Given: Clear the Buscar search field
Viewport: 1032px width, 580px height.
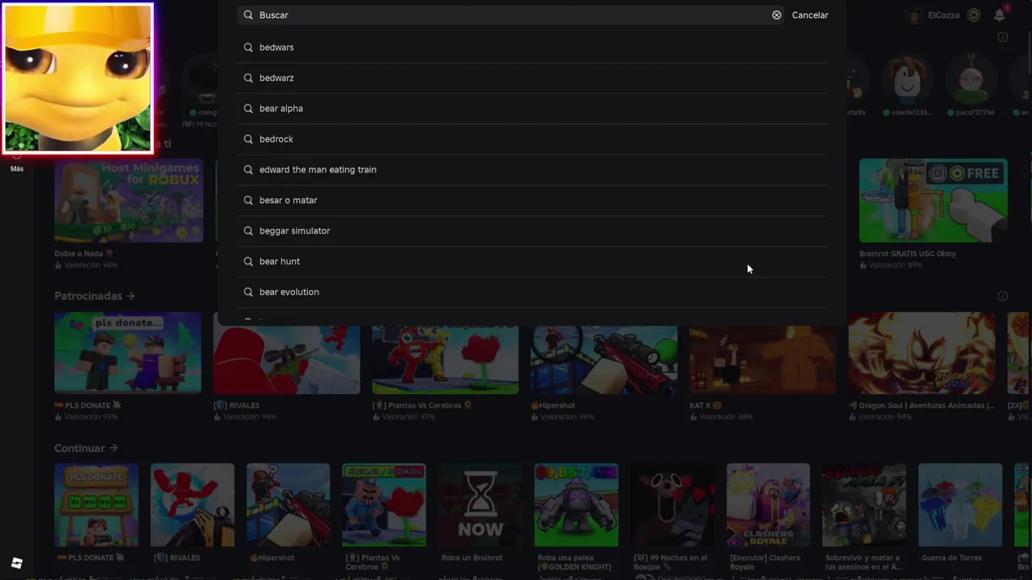Looking at the screenshot, I should pos(776,15).
